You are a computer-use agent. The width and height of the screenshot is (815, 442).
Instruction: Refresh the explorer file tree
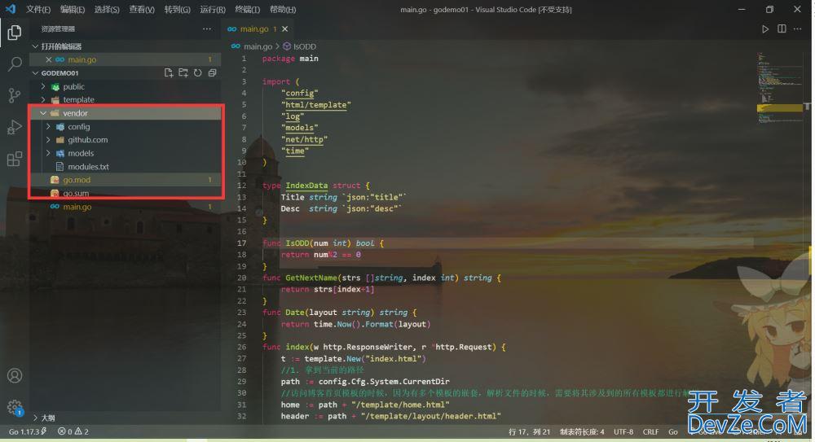pos(197,72)
